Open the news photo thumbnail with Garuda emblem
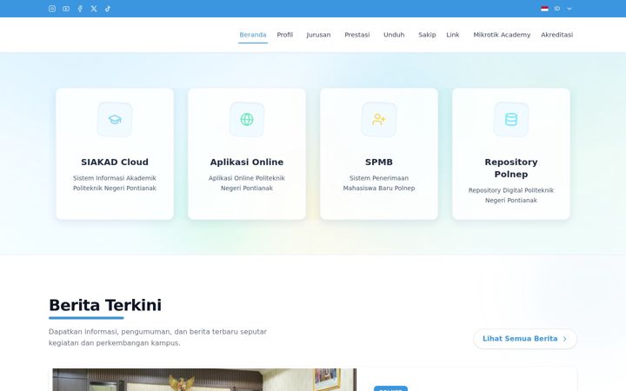 point(204,380)
